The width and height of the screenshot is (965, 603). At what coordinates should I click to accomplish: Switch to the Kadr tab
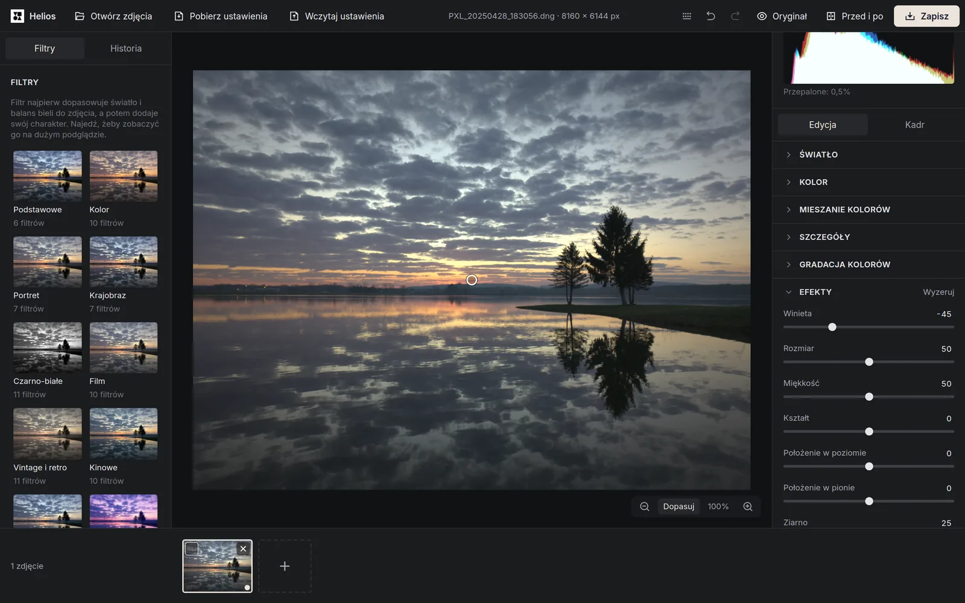[914, 125]
